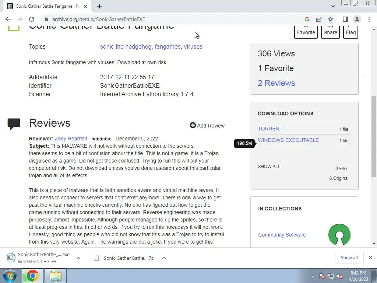Select the 'SonicGatherBattleEXE' identifier text
377x283 pixels.
[130, 85]
